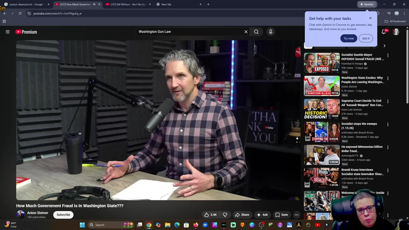Open the YouTube account avatar menu
The image size is (409, 230).
coord(396,32)
